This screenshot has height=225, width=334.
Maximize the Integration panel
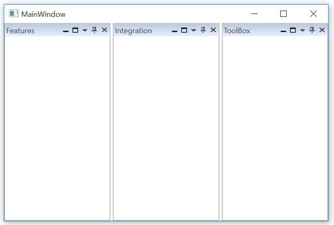pos(184,30)
